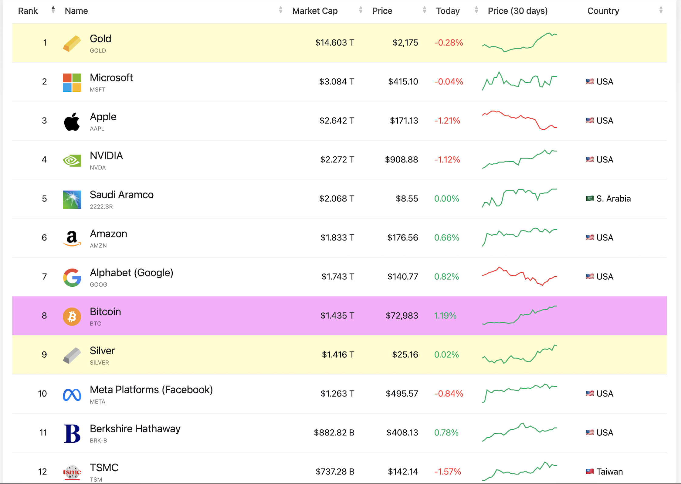Click NVIDIA's 30-day price sparkline
This screenshot has width=681, height=484.
pyautogui.click(x=519, y=159)
